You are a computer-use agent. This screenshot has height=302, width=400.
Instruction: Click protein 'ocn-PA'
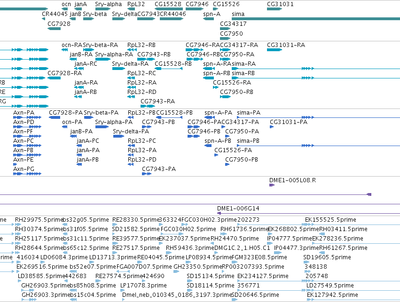pyautogui.click(x=72, y=122)
